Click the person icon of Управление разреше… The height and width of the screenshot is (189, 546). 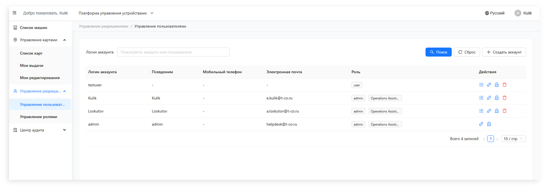coord(15,91)
